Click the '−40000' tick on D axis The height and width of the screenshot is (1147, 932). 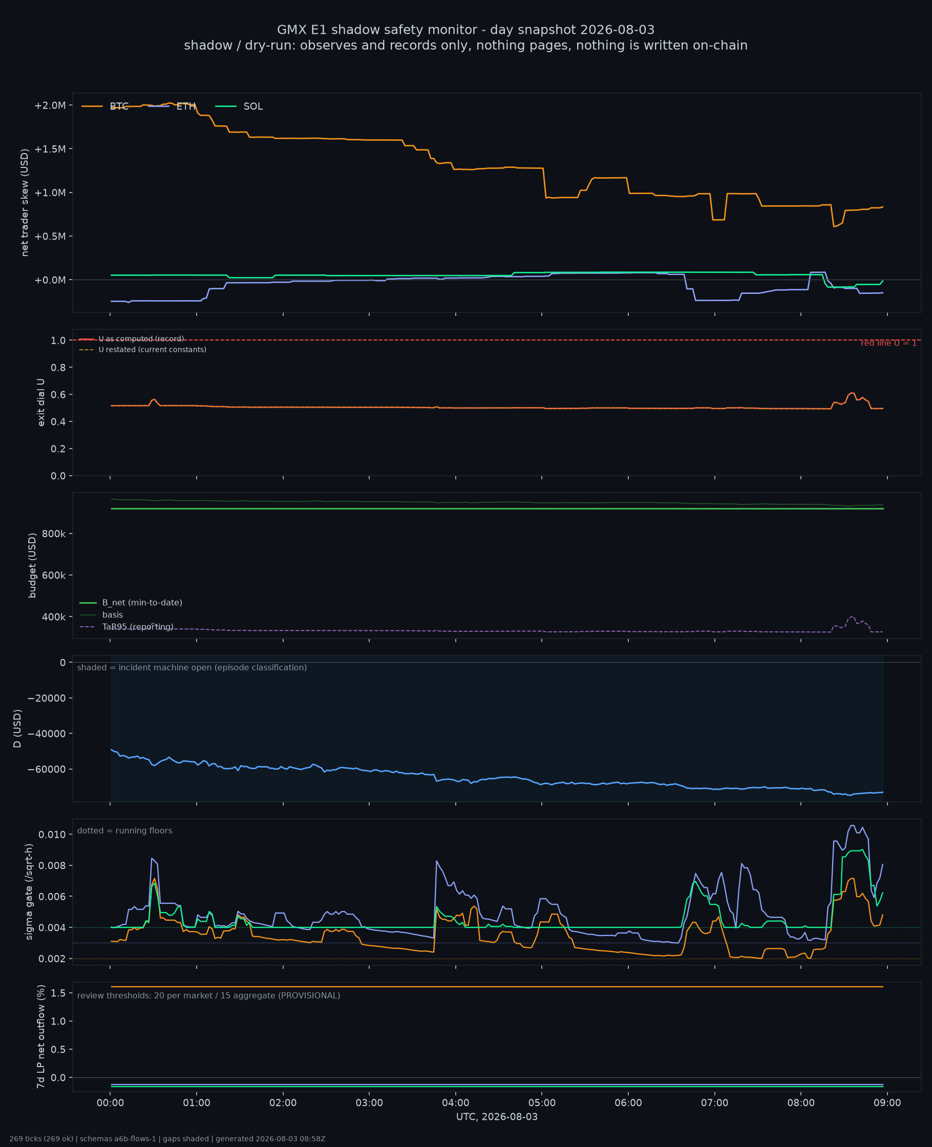tap(47, 734)
